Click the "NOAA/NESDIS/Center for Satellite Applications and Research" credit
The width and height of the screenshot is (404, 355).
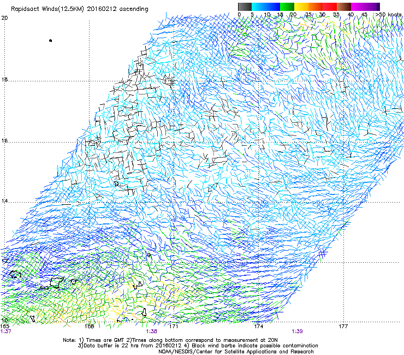pyautogui.click(x=236, y=352)
